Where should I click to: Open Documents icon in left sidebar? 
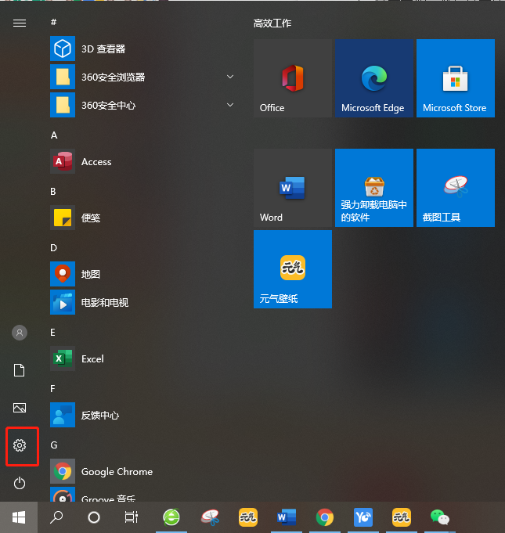point(20,370)
